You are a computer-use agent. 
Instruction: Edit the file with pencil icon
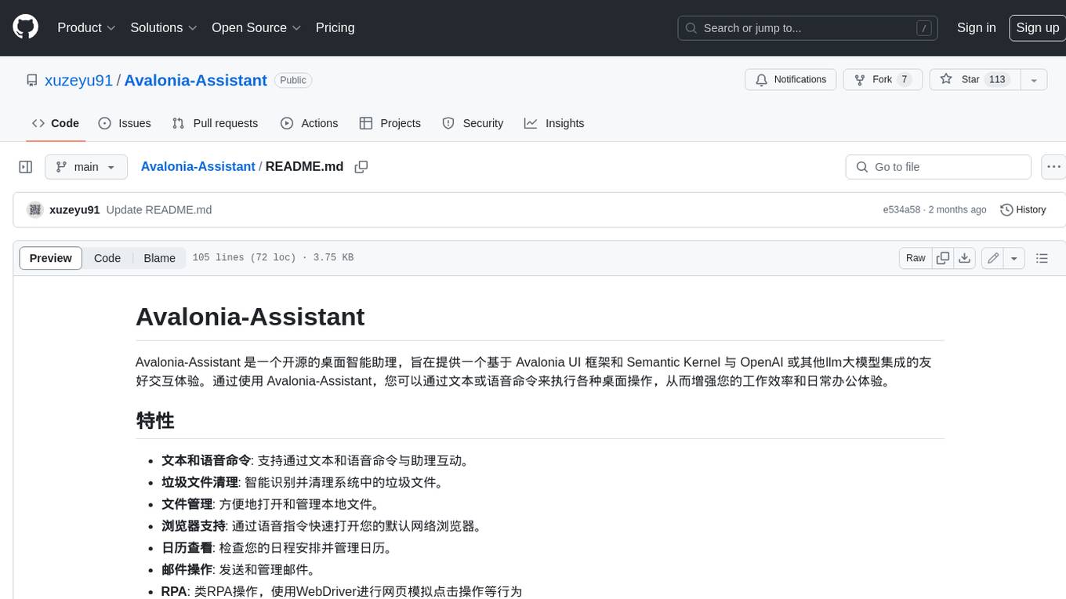tap(992, 258)
